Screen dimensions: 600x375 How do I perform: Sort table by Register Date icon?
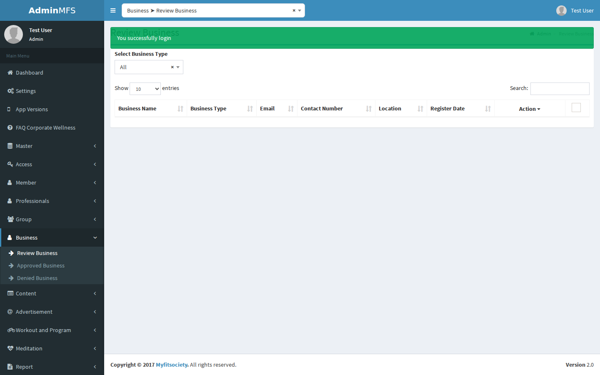[x=488, y=109]
